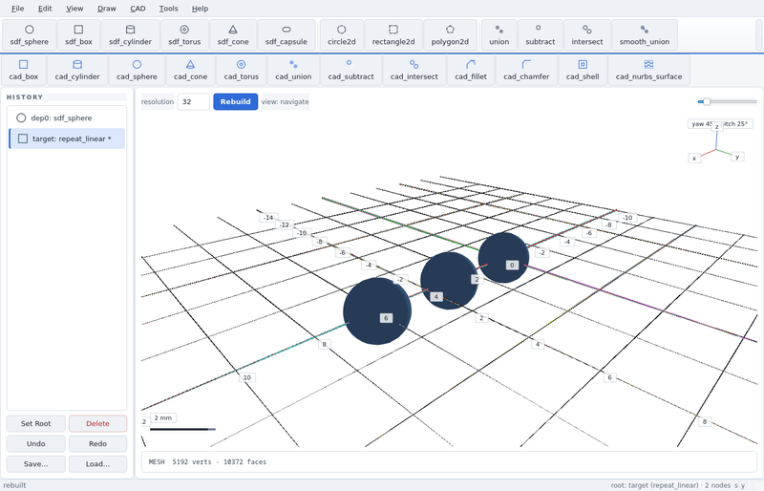Image resolution: width=764 pixels, height=491 pixels.
Task: Use the cad_shell tool
Action: click(x=583, y=71)
